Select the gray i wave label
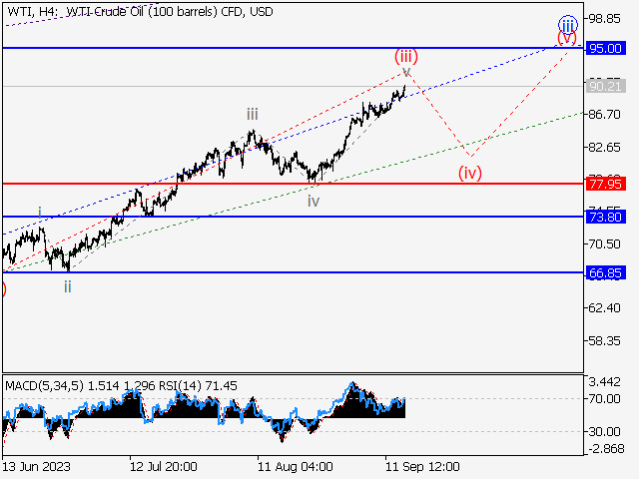The width and height of the screenshot is (639, 479). coord(40,213)
